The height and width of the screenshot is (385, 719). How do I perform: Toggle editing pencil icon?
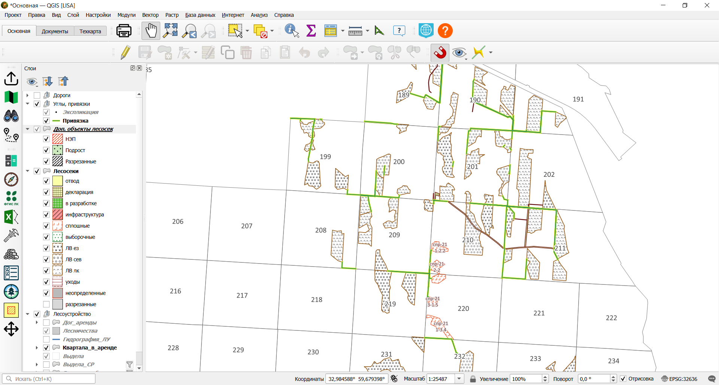125,53
